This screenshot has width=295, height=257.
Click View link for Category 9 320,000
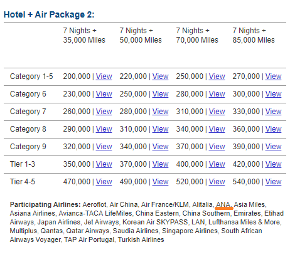click(x=104, y=147)
